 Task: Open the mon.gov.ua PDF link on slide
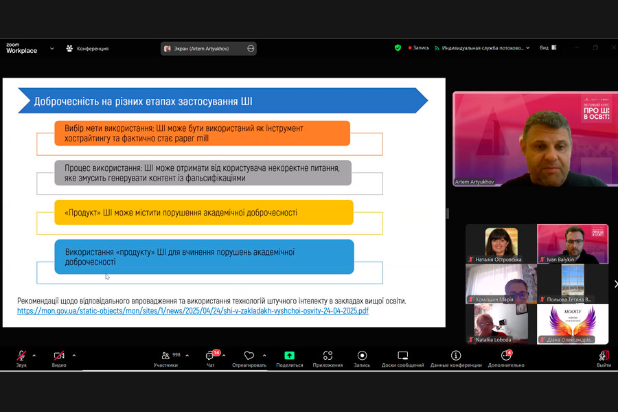coord(193,311)
